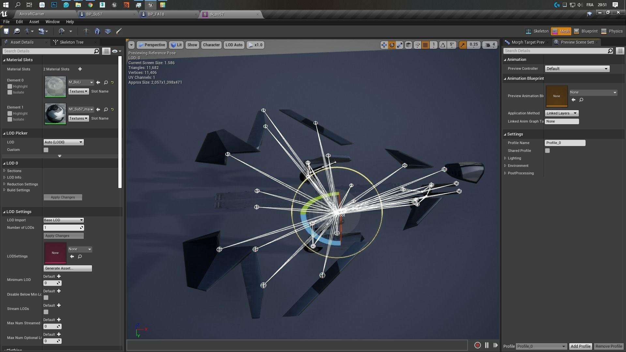Click the Find in Content Browser magnifier icon
Image resolution: width=626 pixels, height=352 pixels.
[x=17, y=31]
